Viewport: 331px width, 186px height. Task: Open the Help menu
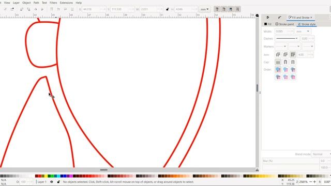[x=79, y=3]
